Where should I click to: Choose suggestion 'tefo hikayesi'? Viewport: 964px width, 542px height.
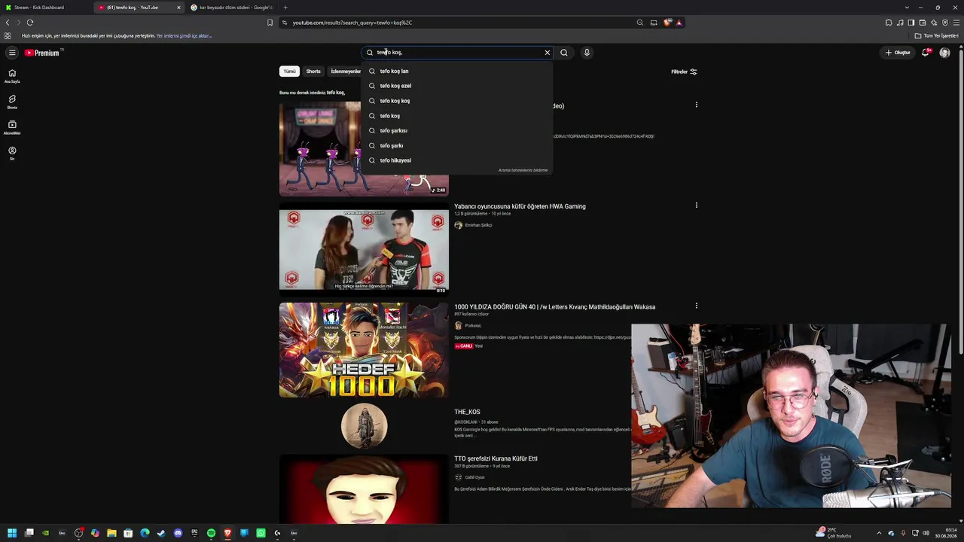coord(456,160)
